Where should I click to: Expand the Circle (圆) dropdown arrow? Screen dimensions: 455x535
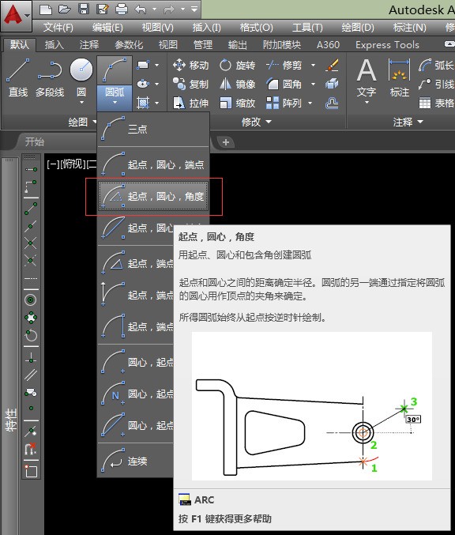pyautogui.click(x=81, y=103)
